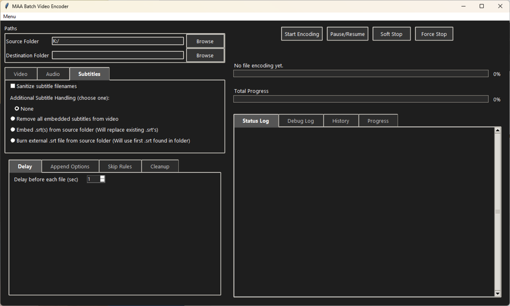Open the Append Options tab
Image resolution: width=510 pixels, height=306 pixels.
click(x=70, y=166)
